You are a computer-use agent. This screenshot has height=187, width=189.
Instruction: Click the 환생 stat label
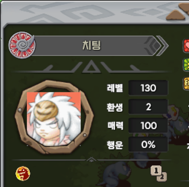pos(115,107)
